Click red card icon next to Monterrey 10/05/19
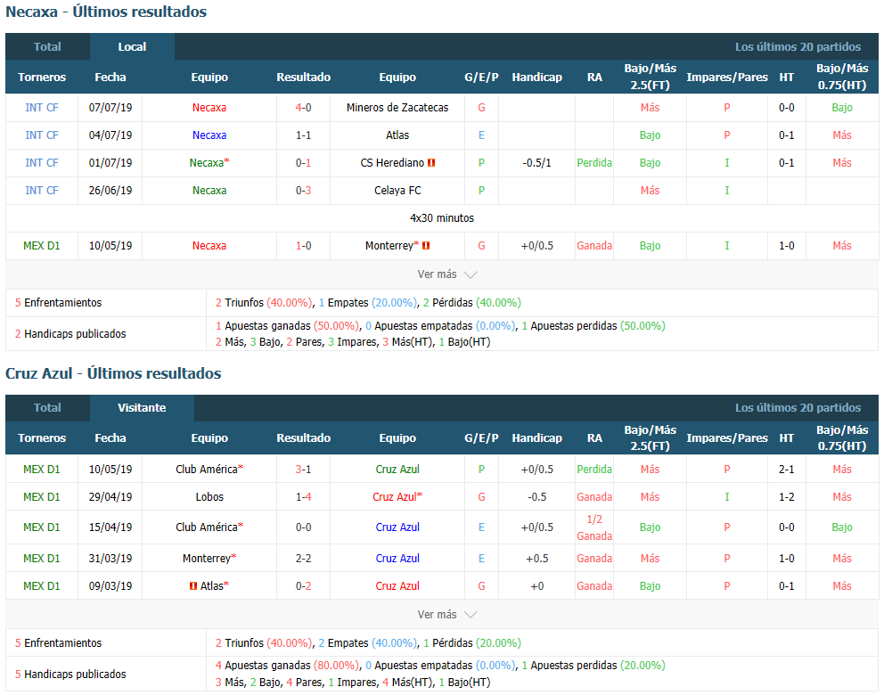 coord(426,246)
